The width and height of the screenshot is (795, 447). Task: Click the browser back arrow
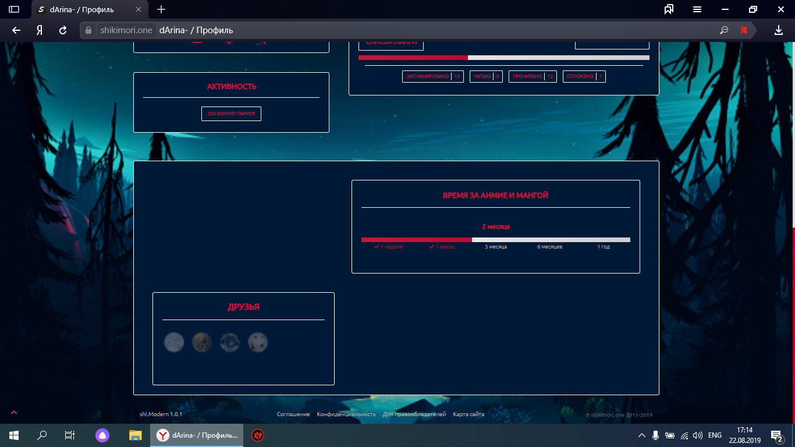pos(16,31)
